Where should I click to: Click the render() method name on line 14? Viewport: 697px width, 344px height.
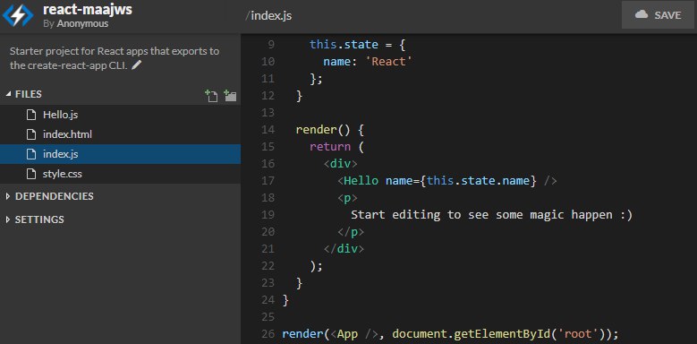[316, 130]
